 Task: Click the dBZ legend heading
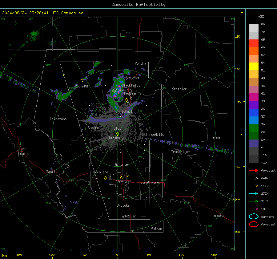(x=261, y=16)
